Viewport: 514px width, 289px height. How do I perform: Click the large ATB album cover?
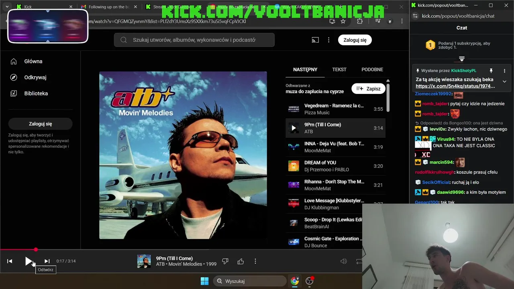[183, 155]
